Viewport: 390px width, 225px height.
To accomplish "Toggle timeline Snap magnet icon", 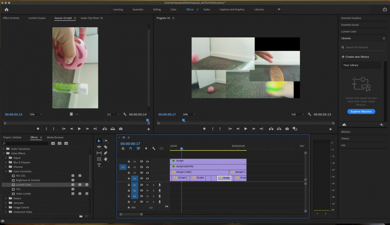I will click(x=131, y=148).
